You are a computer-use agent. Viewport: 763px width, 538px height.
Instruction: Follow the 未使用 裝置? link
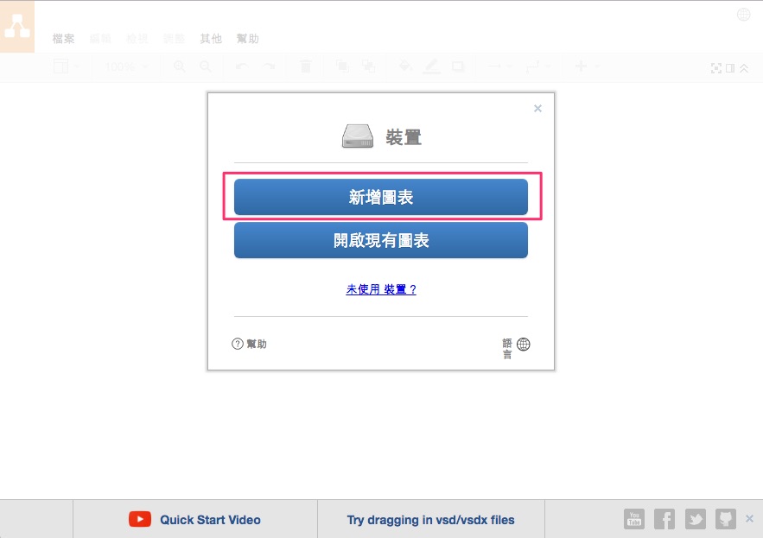(x=381, y=289)
